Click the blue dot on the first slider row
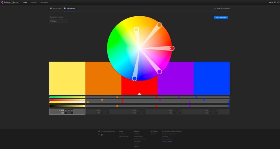This screenshot has width=280, height=149. pos(196,97)
